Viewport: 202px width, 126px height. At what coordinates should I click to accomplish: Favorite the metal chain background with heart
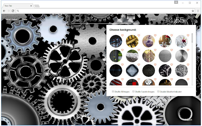click(x=122, y=35)
